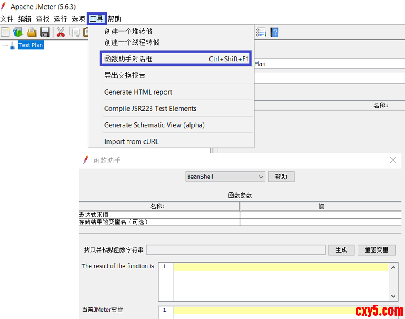Click Import from cURL menu item

(x=131, y=141)
